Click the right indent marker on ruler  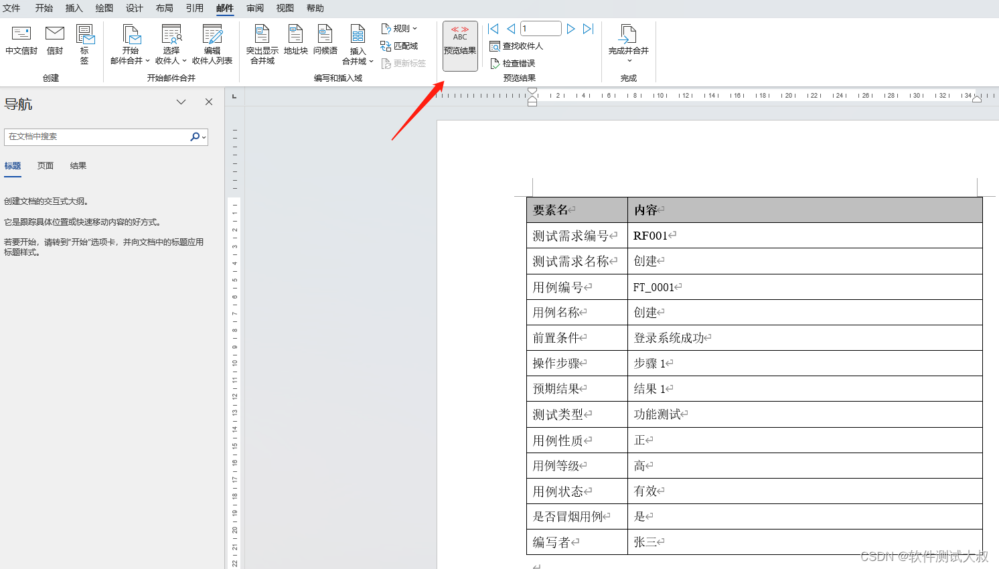click(x=977, y=99)
